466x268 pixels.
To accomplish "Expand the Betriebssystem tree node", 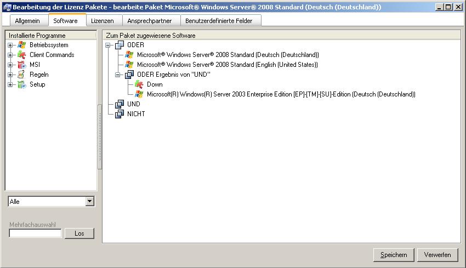I will point(10,45).
